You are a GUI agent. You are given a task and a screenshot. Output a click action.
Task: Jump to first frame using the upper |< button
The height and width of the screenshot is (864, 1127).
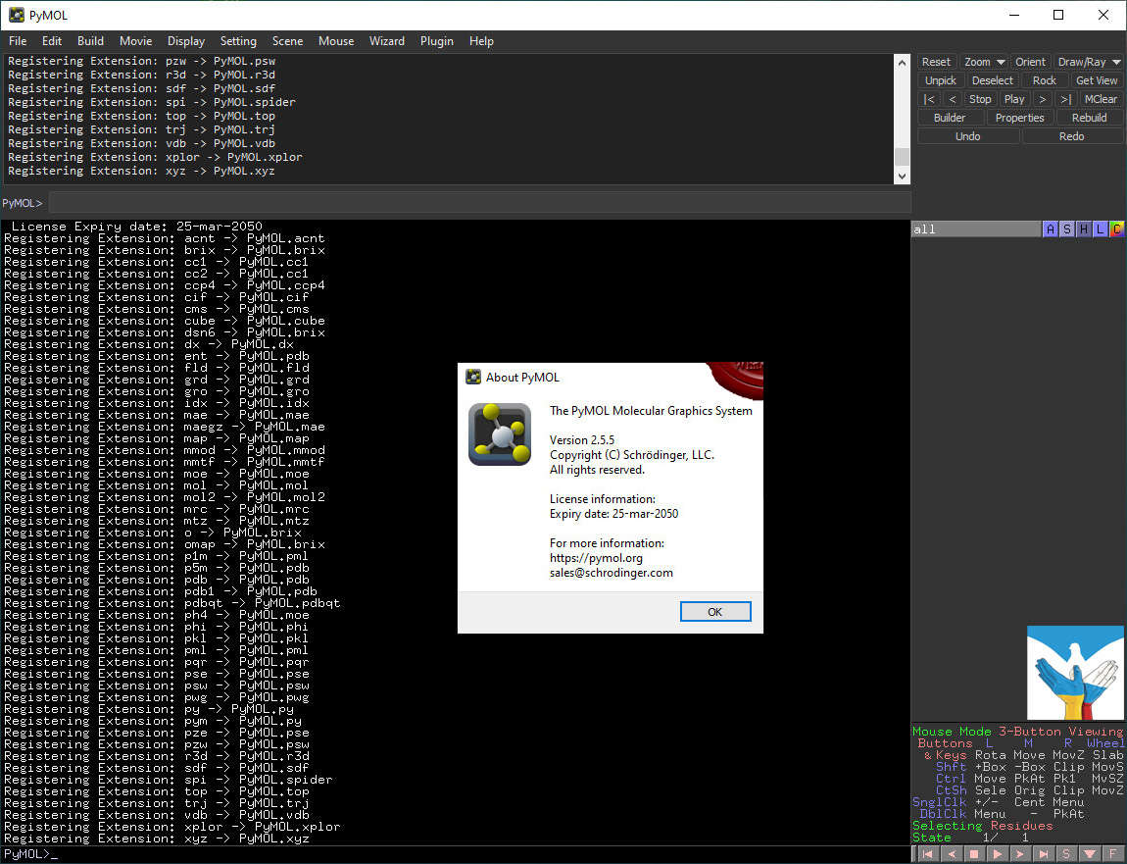click(x=929, y=99)
